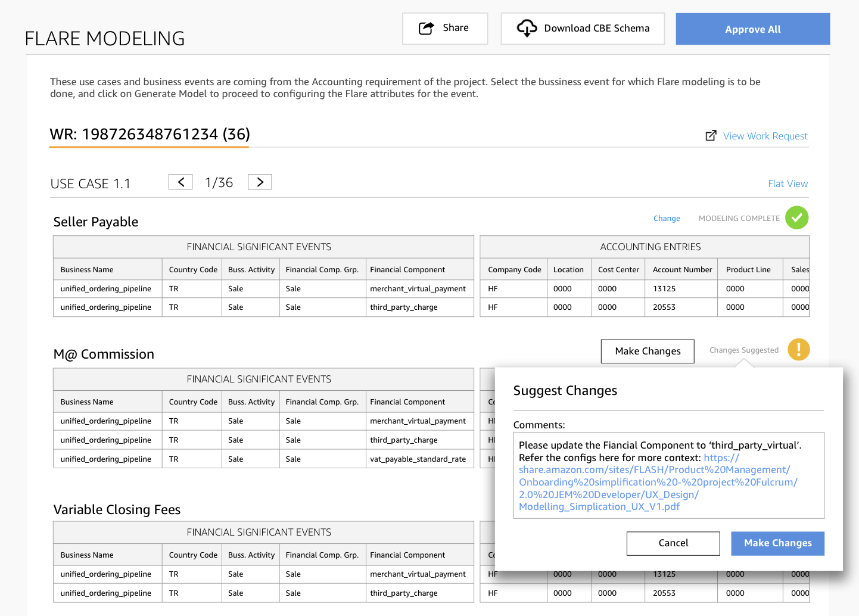The image size is (859, 616).
Task: Click the green modeling complete checkmark icon
Action: [x=796, y=218]
